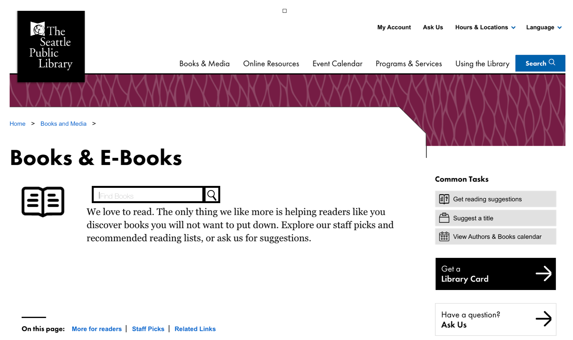573x340 pixels.
Task: Click the Seattle Public Library logo
Action: point(51,46)
